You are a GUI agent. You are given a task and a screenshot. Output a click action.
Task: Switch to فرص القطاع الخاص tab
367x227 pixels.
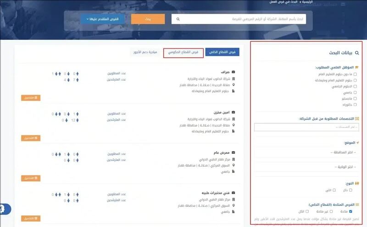(222, 52)
